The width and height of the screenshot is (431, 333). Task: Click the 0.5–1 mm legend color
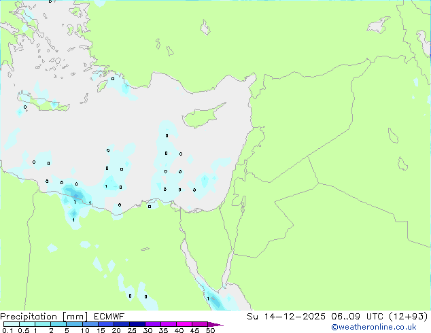click(x=27, y=324)
